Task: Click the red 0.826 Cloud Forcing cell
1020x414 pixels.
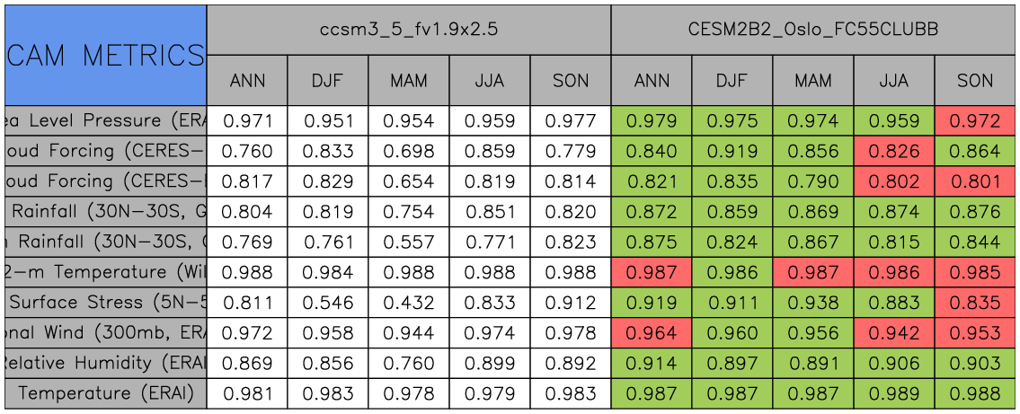Action: tap(894, 151)
